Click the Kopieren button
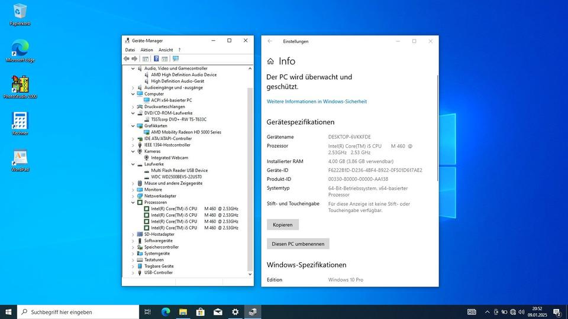 (x=283, y=224)
